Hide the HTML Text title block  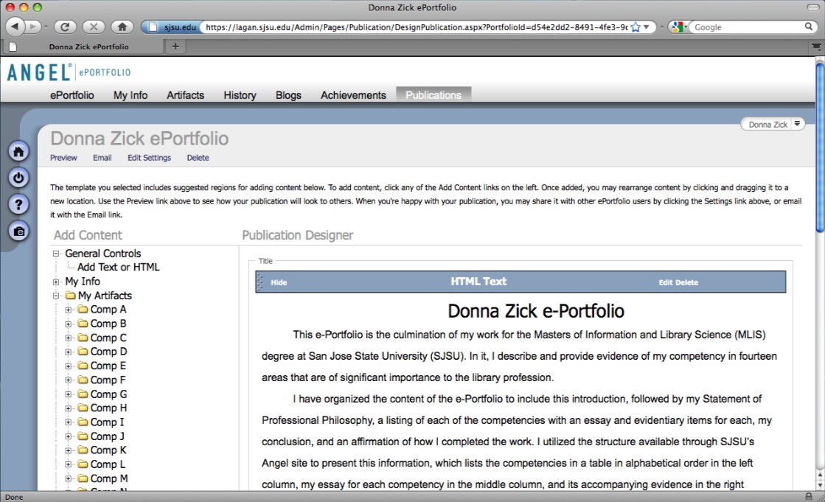tap(279, 282)
